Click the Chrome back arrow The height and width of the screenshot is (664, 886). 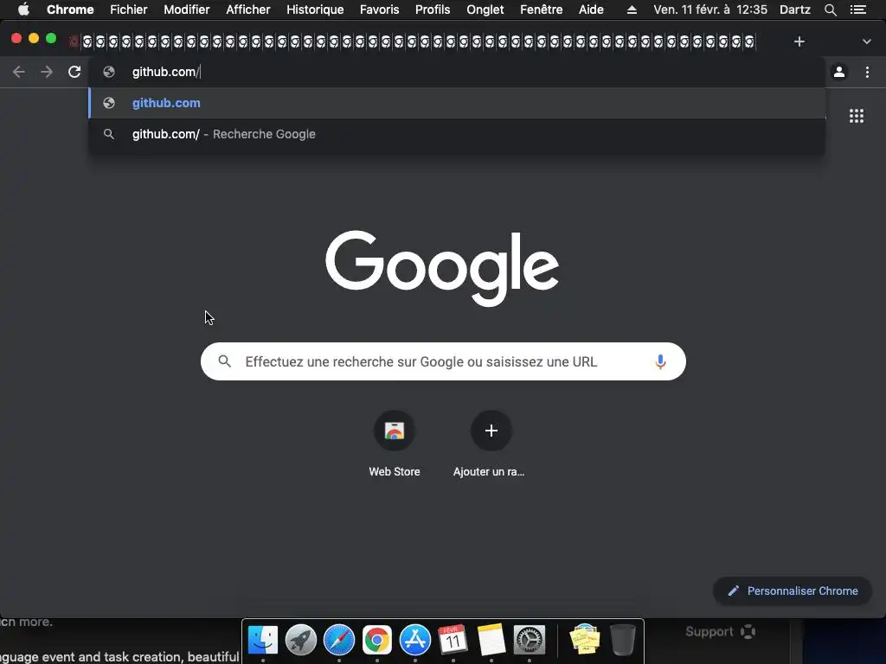[x=19, y=72]
